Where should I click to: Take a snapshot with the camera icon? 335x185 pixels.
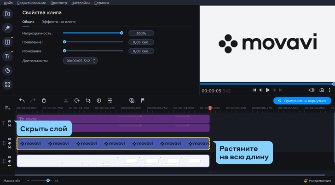coord(322,90)
